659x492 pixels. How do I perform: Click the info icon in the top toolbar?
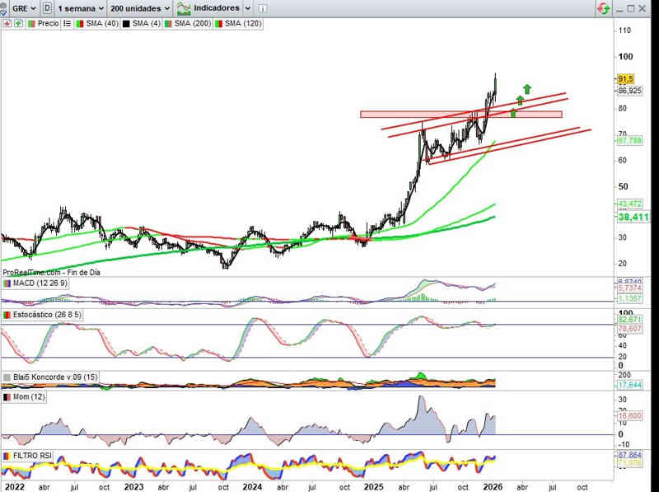pyautogui.click(x=264, y=8)
